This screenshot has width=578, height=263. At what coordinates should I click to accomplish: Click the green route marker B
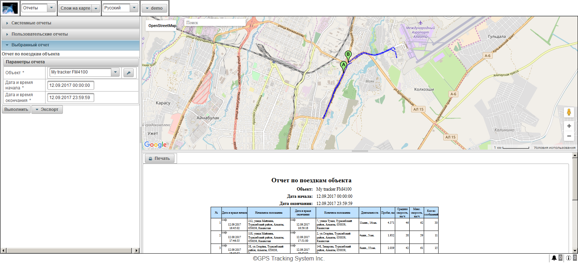click(x=348, y=55)
